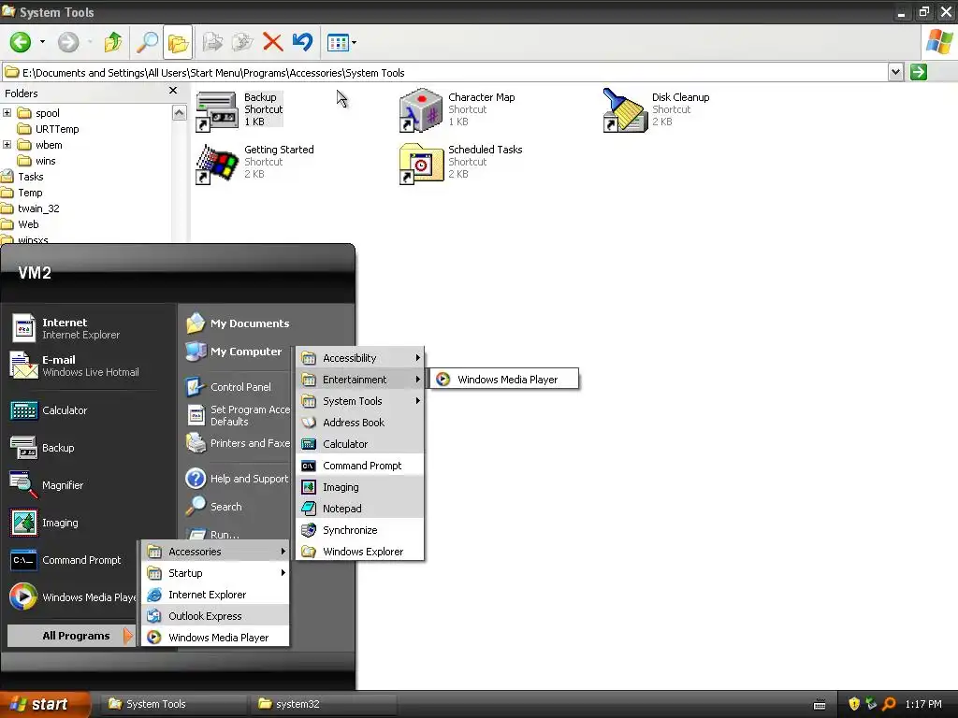Open Notepad from Accessories

coord(360,509)
